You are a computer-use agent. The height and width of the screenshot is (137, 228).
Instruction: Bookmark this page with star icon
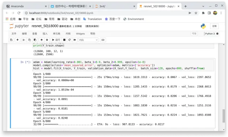click(196, 13)
